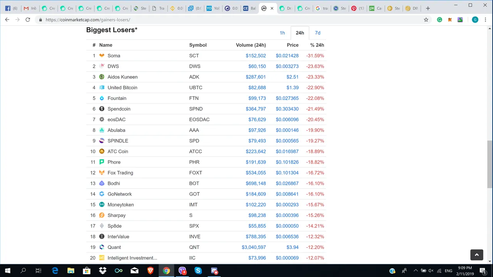The height and width of the screenshot is (277, 493).
Task: Click the Volume (24h) column header
Action: click(251, 45)
